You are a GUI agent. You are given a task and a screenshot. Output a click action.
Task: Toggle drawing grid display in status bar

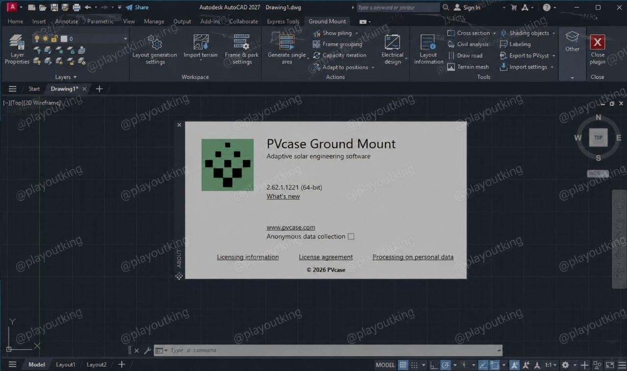403,365
